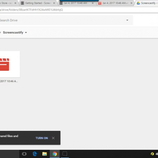Select the file name '2017 10:46 A...'
158x158 pixels.
tap(9, 81)
